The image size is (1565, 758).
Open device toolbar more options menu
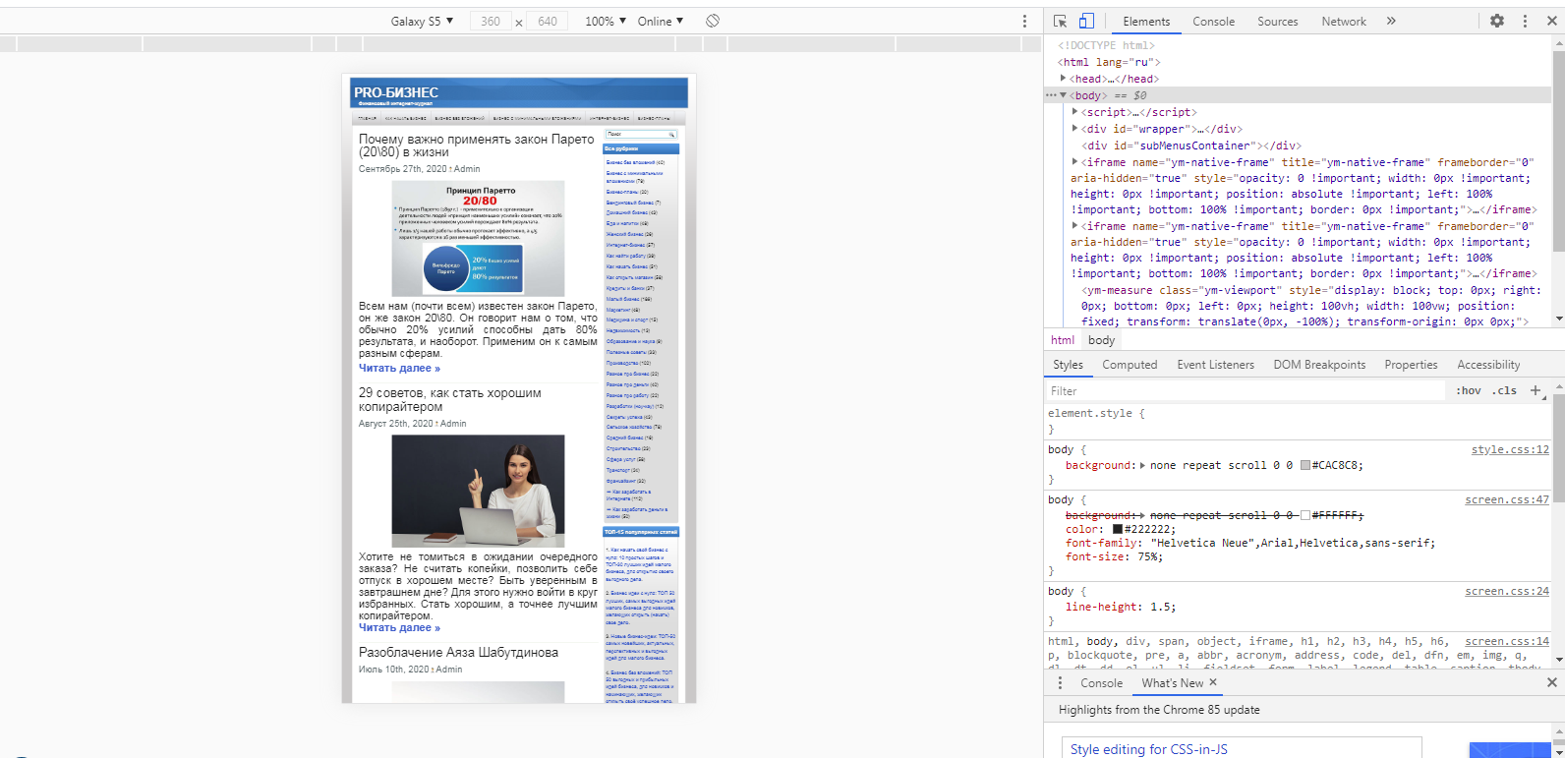1024,21
